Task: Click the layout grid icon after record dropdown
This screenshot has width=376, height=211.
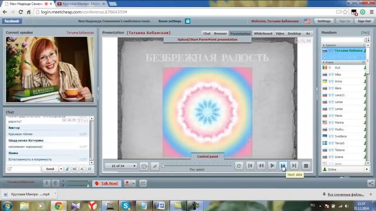Action: point(143,183)
